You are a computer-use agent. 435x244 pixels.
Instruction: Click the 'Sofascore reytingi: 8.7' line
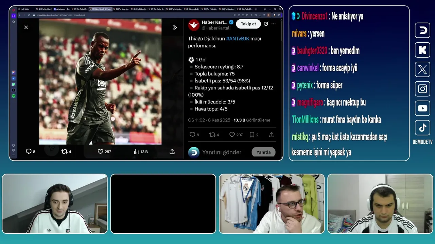tap(219, 67)
